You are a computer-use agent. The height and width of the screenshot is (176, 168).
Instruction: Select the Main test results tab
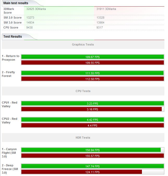16,3
